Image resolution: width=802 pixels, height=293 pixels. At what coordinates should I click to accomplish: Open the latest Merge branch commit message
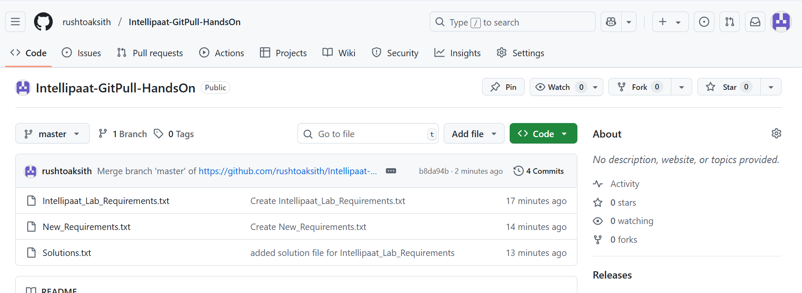pyautogui.click(x=237, y=171)
